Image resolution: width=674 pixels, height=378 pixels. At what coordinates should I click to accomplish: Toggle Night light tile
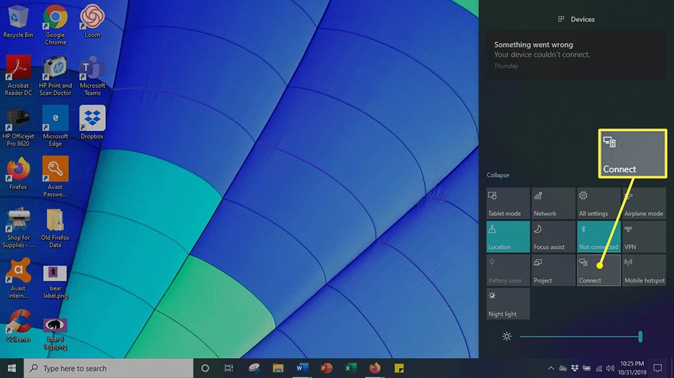[x=508, y=304]
